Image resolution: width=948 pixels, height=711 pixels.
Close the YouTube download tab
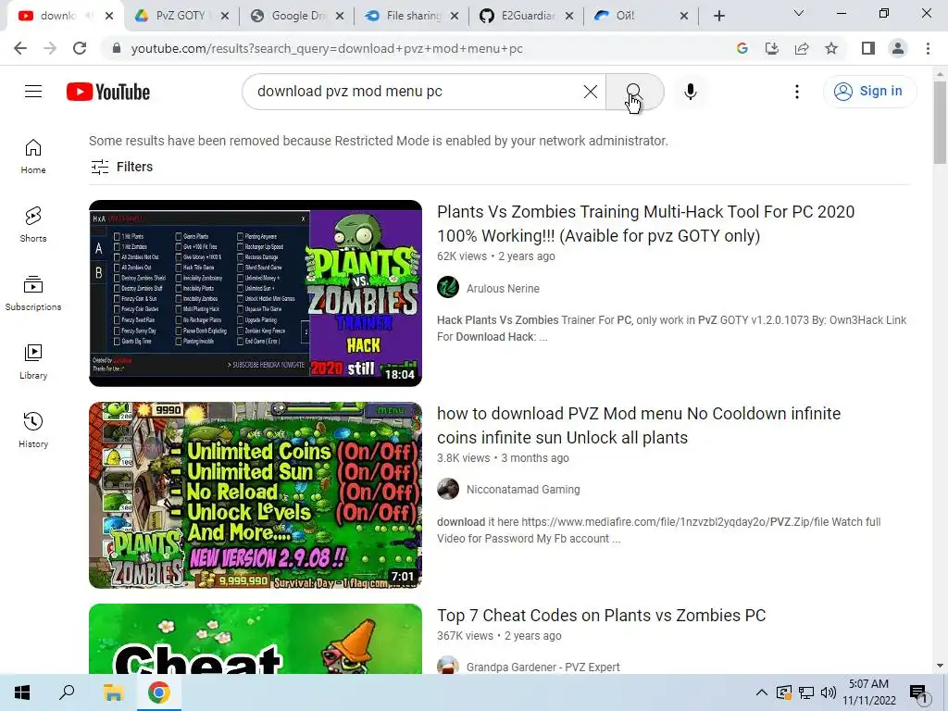(x=109, y=16)
